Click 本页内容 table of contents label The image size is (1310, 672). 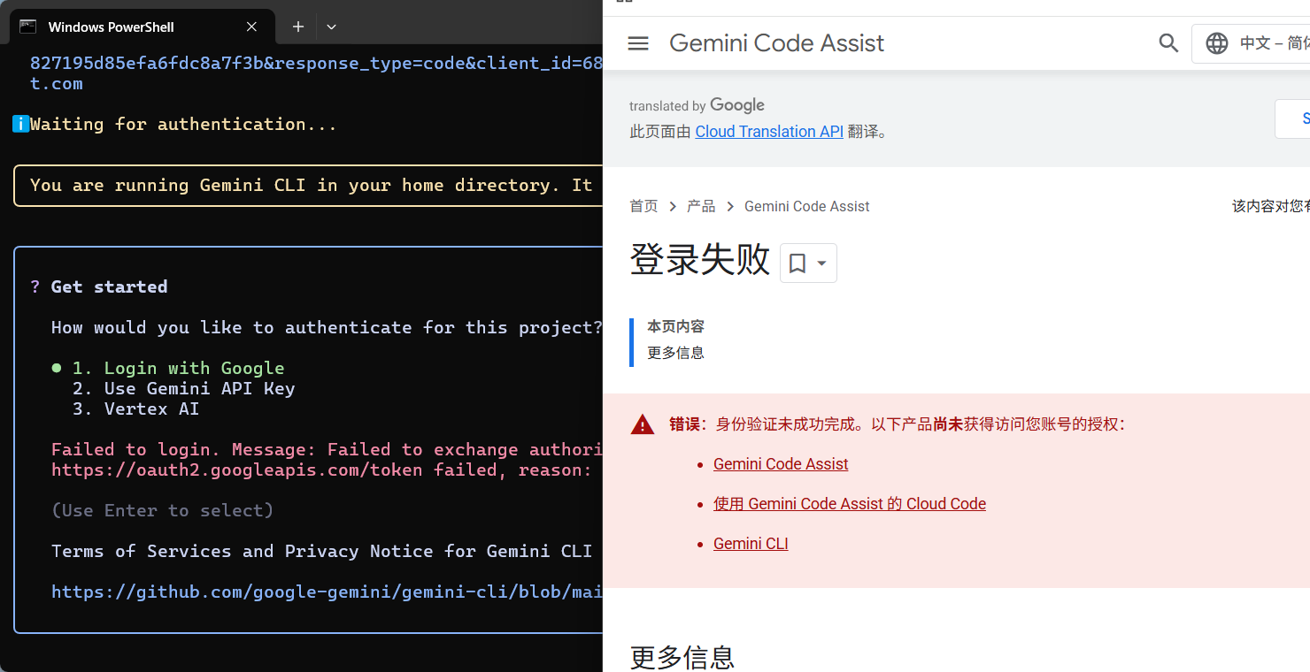(x=675, y=326)
